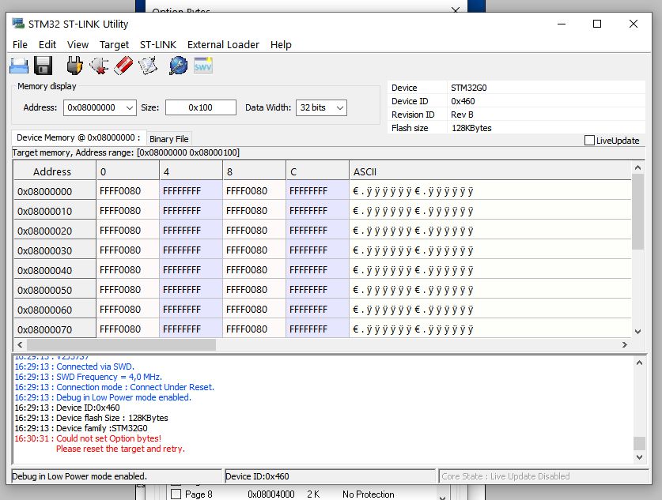Click the column C header
Viewport: 662px width, 500px height.
tap(317, 171)
